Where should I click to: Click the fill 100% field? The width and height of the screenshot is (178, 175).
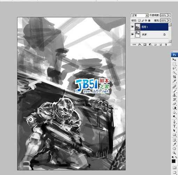(164, 21)
